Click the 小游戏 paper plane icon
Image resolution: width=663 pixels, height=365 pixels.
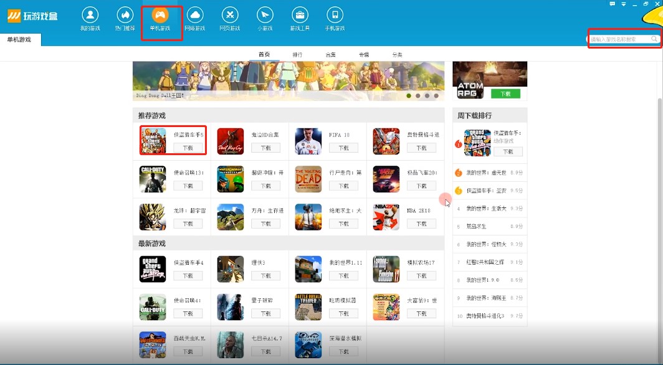point(265,15)
